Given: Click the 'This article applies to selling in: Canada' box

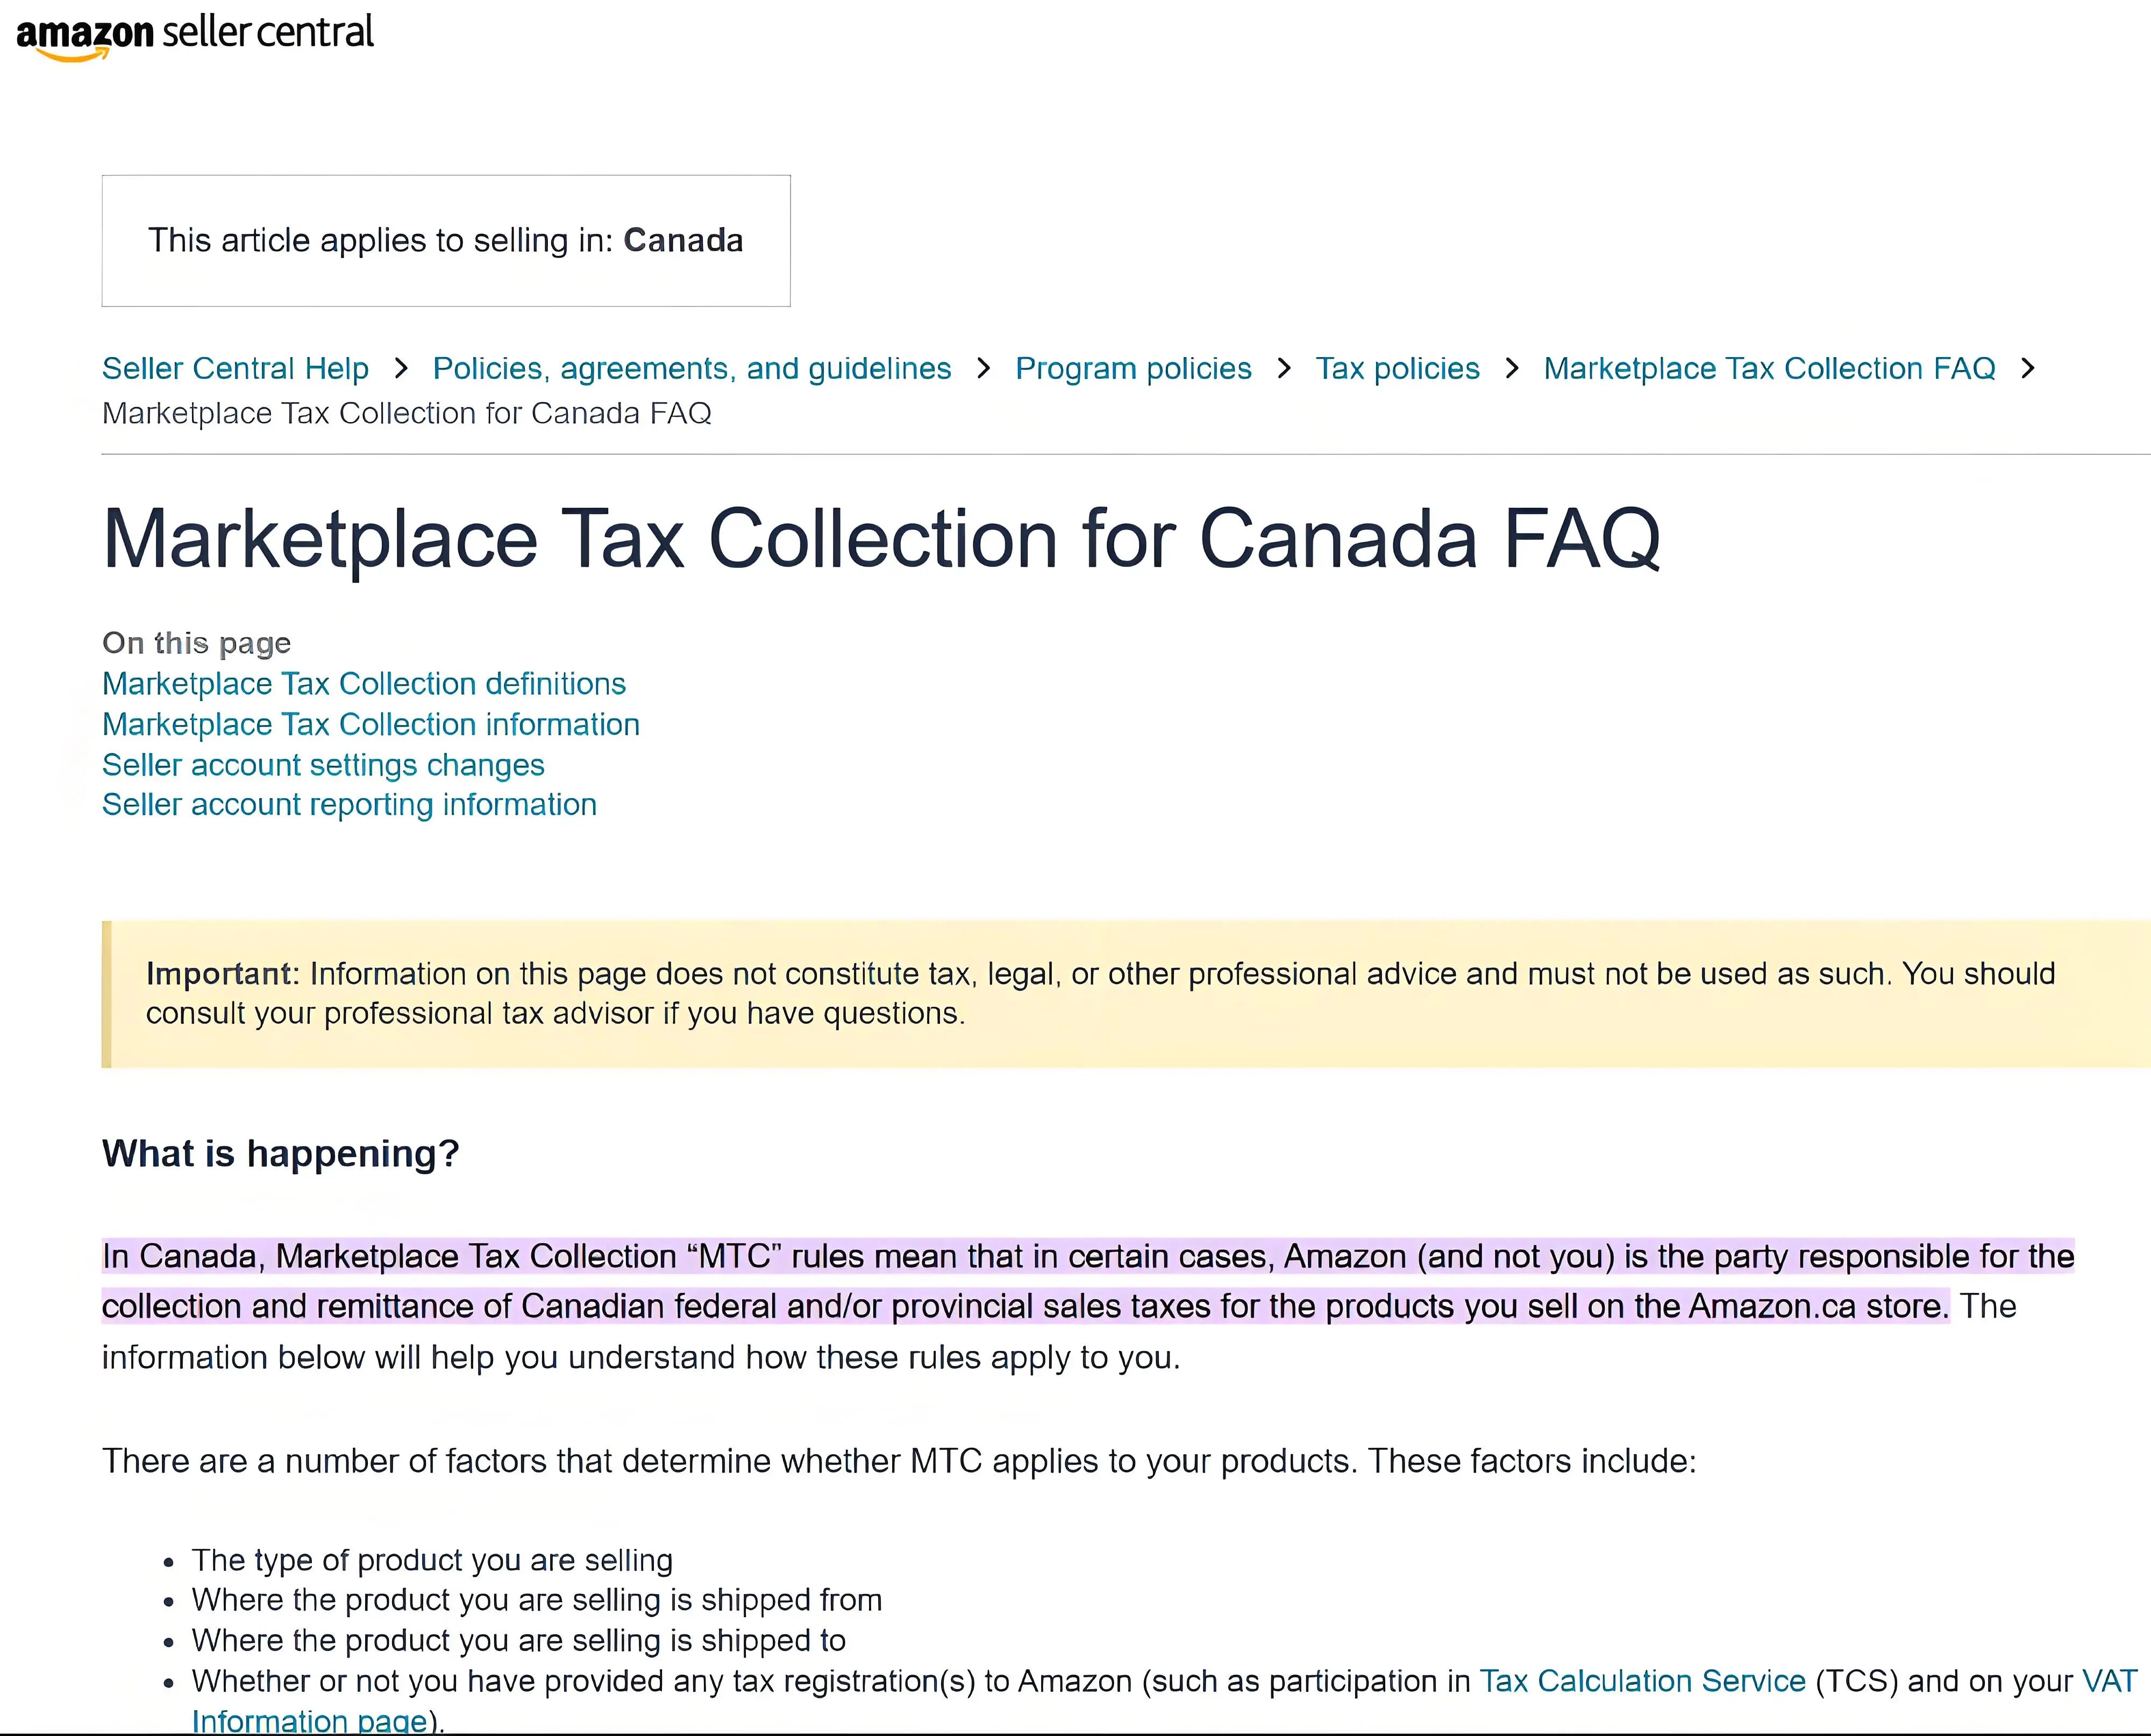Looking at the screenshot, I should click(x=446, y=241).
